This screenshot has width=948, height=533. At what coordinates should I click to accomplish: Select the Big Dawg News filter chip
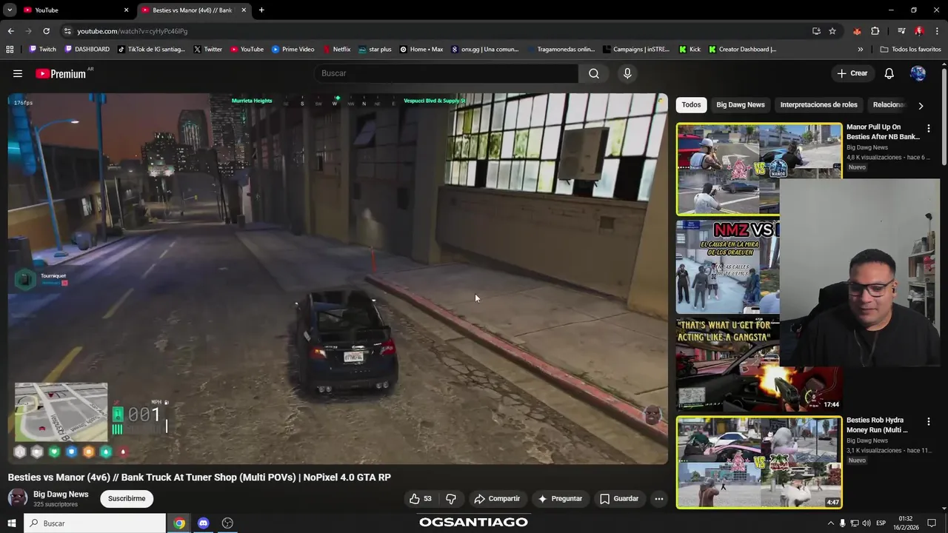[740, 105]
